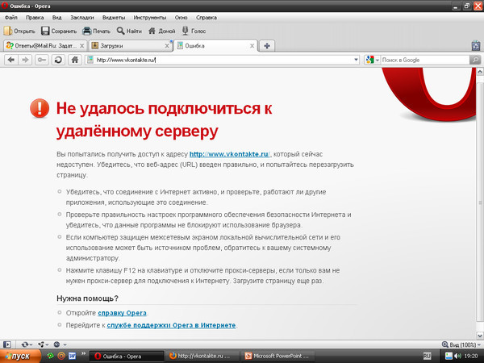Reload the page with the refresh button

[x=58, y=60]
